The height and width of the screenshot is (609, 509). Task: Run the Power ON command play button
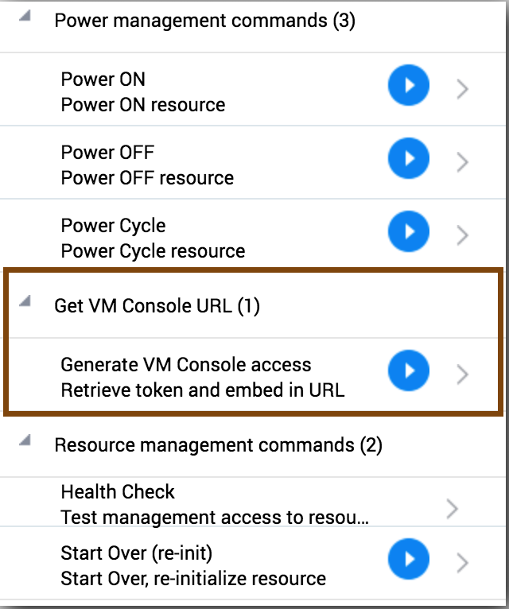click(x=408, y=86)
